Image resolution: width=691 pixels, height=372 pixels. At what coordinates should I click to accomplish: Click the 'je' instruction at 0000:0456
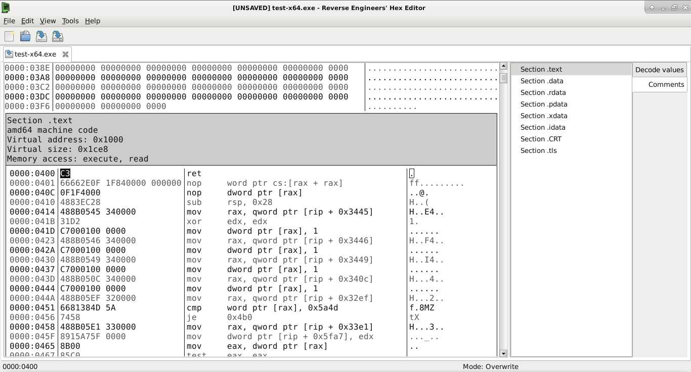click(x=192, y=317)
